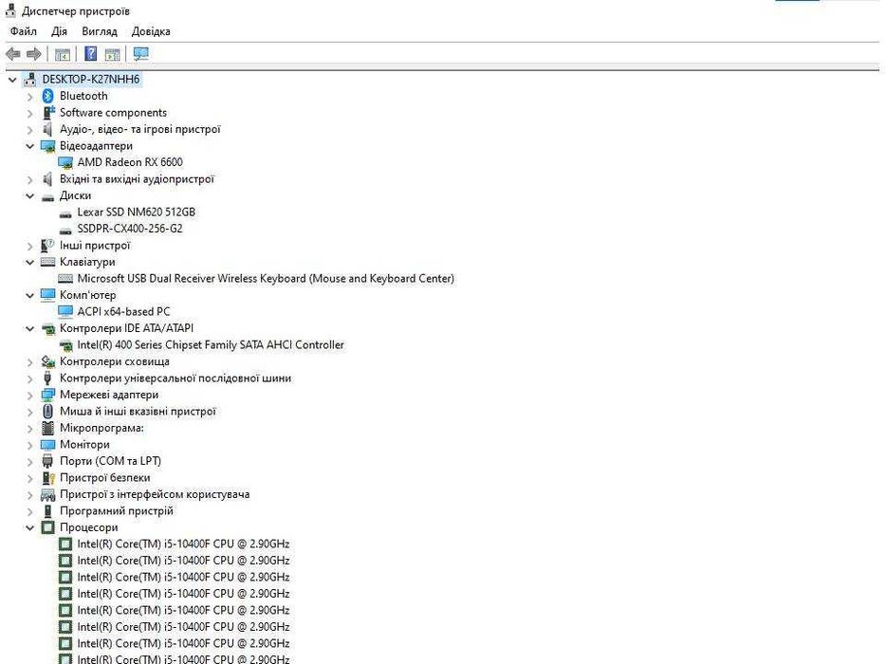The height and width of the screenshot is (664, 885).
Task: Click the Software components category icon
Action: (48, 112)
